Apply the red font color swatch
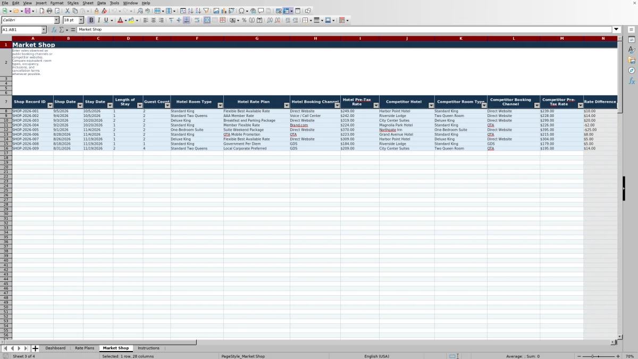This screenshot has height=359, width=638. [120, 20]
